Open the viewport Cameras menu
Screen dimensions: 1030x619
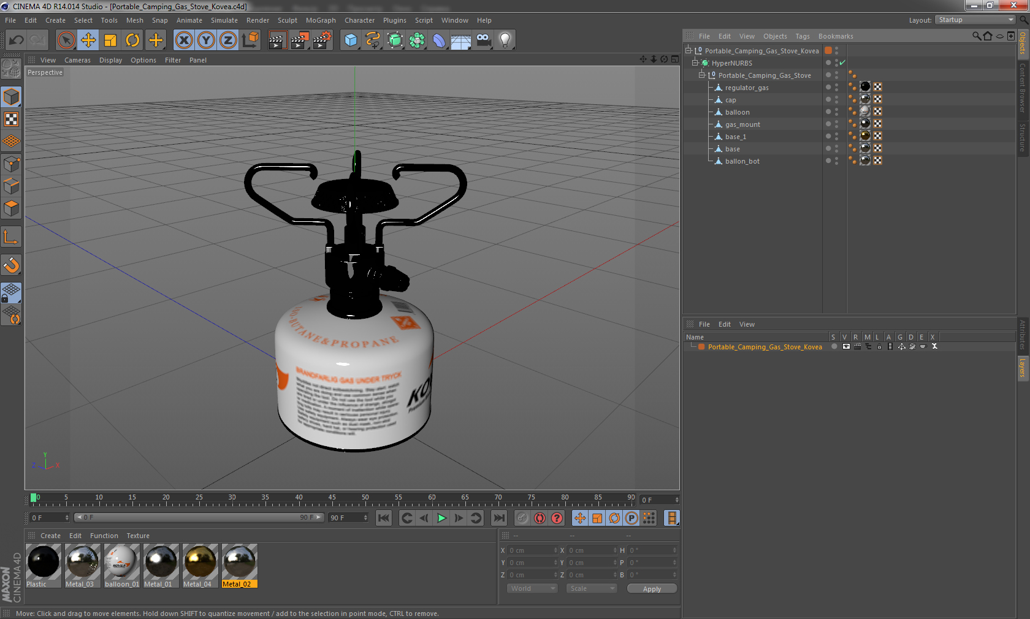point(77,60)
